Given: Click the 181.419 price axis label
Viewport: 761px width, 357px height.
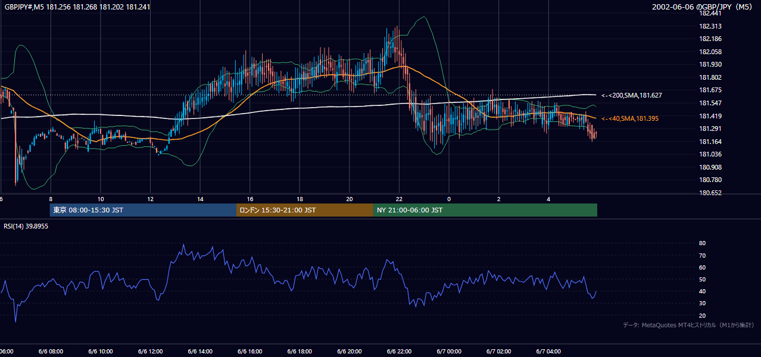Looking at the screenshot, I should 710,116.
